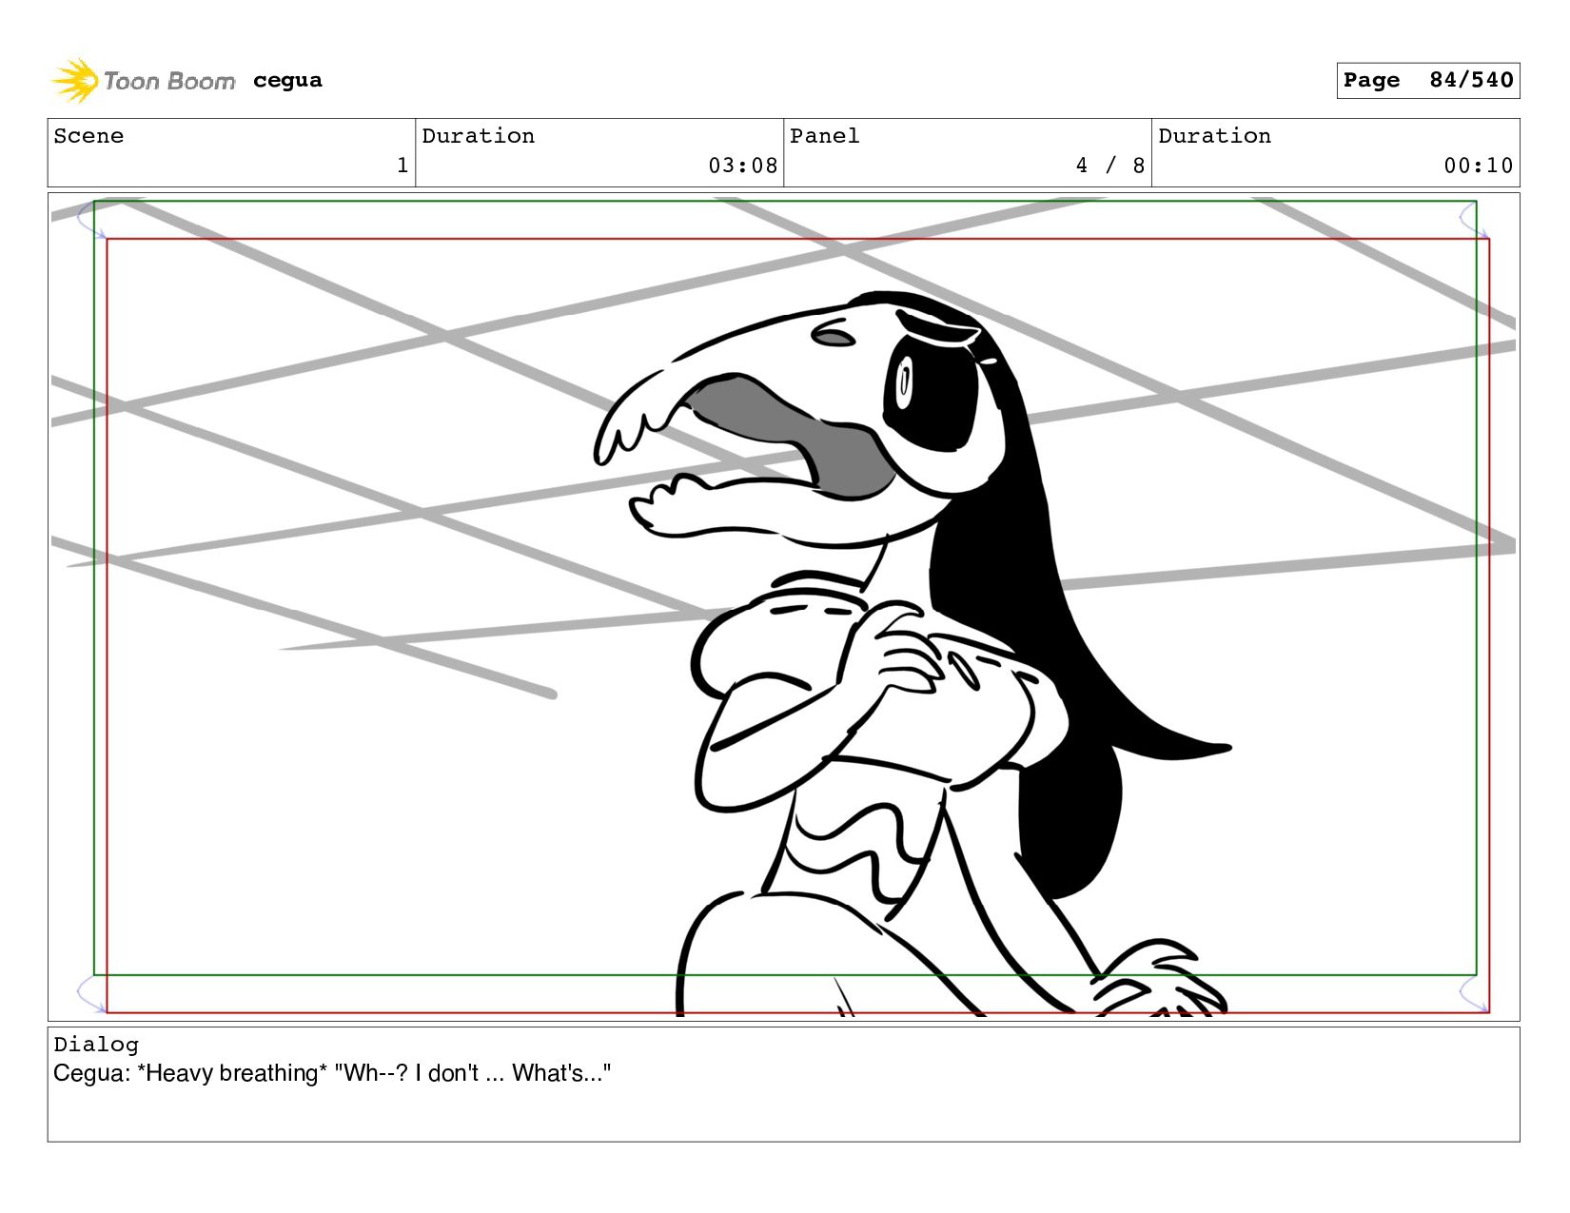Click the panel duration value '00:10'
Screen dimensions: 1570x1213
pos(1478,166)
